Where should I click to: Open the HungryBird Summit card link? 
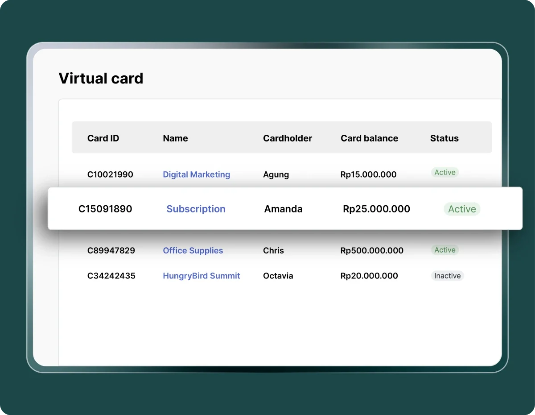coord(201,276)
